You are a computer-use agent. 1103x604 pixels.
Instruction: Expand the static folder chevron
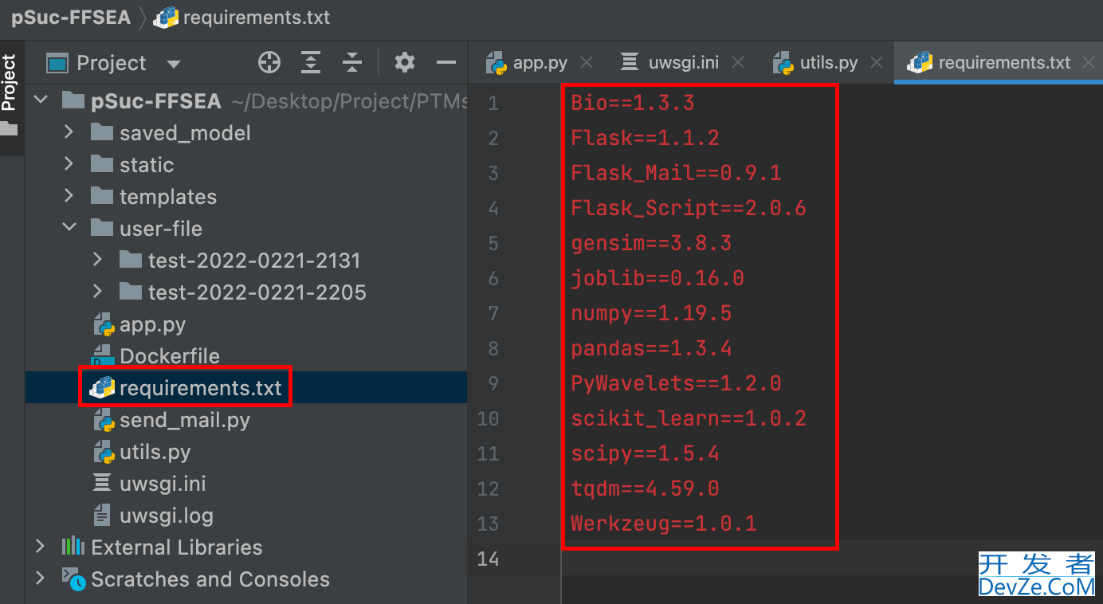point(69,164)
